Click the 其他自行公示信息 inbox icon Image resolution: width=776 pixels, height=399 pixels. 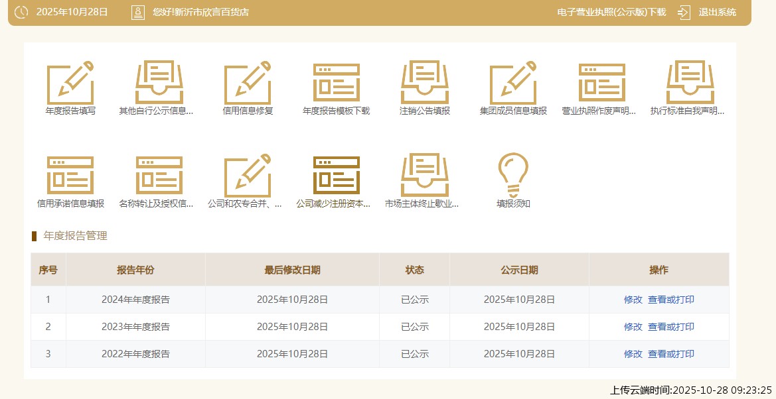click(x=159, y=83)
